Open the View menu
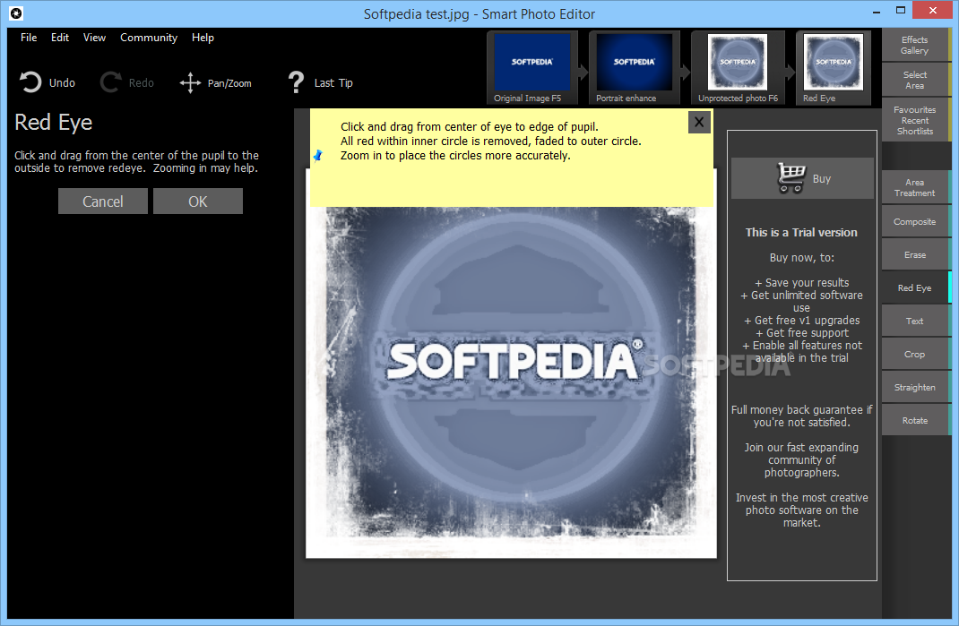This screenshot has height=626, width=959. [94, 38]
